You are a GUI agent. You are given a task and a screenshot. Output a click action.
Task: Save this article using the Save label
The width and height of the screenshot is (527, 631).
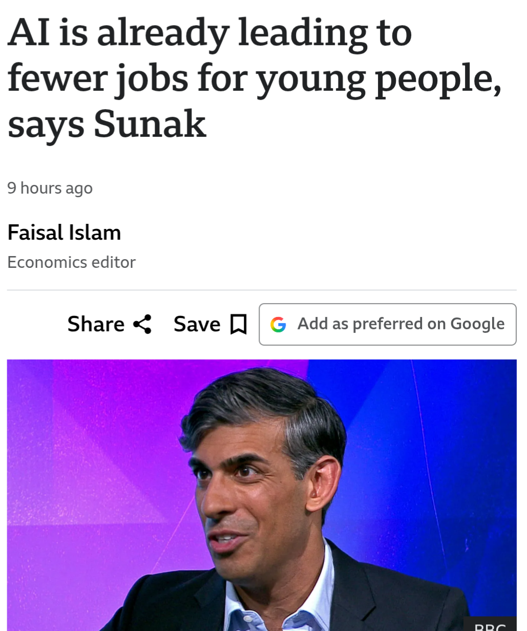coord(197,324)
